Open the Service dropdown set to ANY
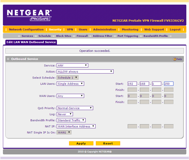The width and height of the screenshot is (189, 160). [x=72, y=66]
